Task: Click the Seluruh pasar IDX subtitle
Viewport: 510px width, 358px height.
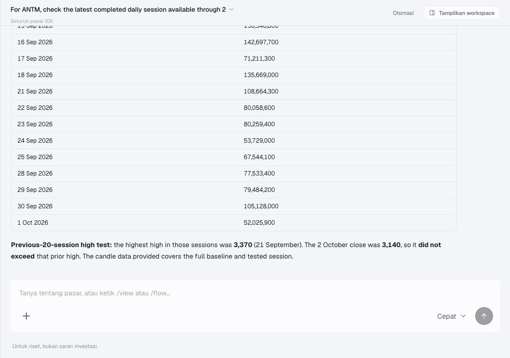Action: pos(31,21)
